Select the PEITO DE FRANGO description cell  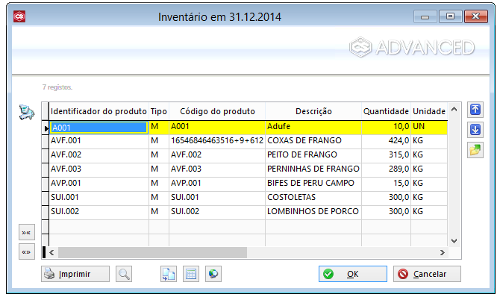[313, 154]
